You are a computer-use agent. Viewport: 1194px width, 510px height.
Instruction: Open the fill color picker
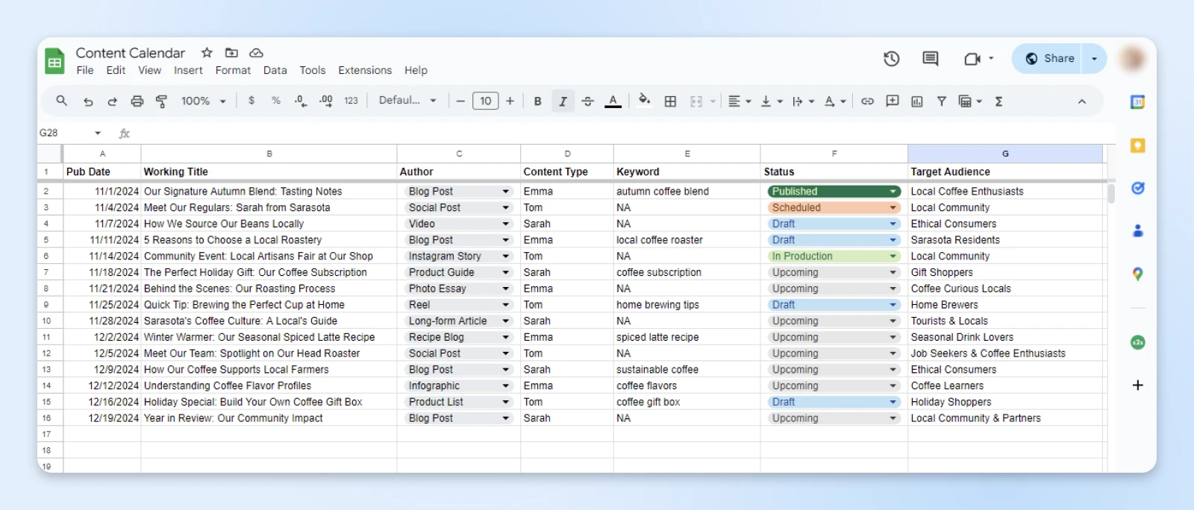tap(644, 101)
